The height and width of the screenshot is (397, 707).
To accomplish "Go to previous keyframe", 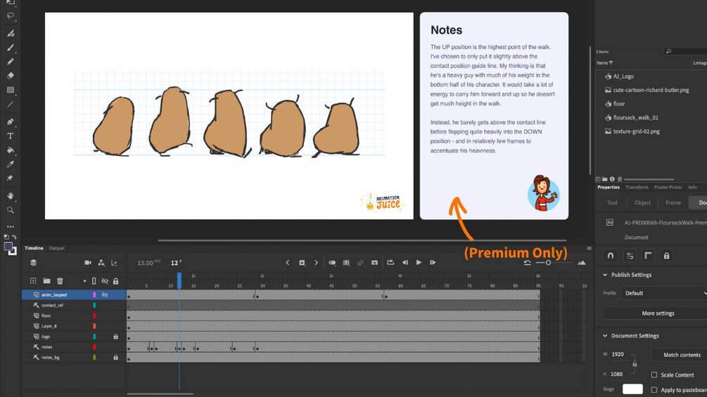I will tap(288, 262).
